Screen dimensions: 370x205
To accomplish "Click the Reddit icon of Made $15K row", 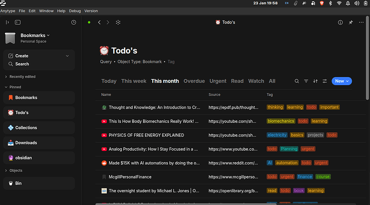I will [104, 163].
